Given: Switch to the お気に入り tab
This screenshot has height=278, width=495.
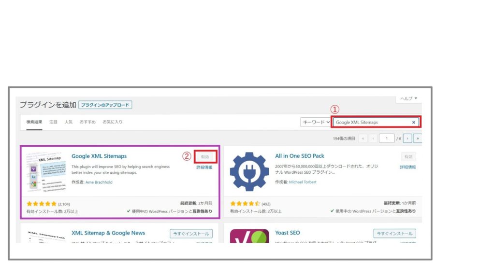Looking at the screenshot, I should (112, 122).
